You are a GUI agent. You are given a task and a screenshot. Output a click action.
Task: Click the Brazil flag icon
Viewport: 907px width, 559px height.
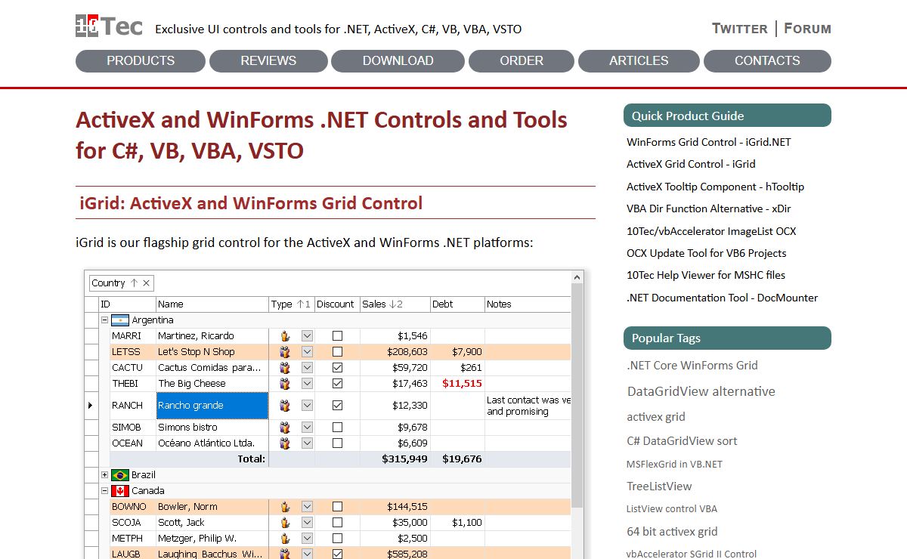(119, 475)
